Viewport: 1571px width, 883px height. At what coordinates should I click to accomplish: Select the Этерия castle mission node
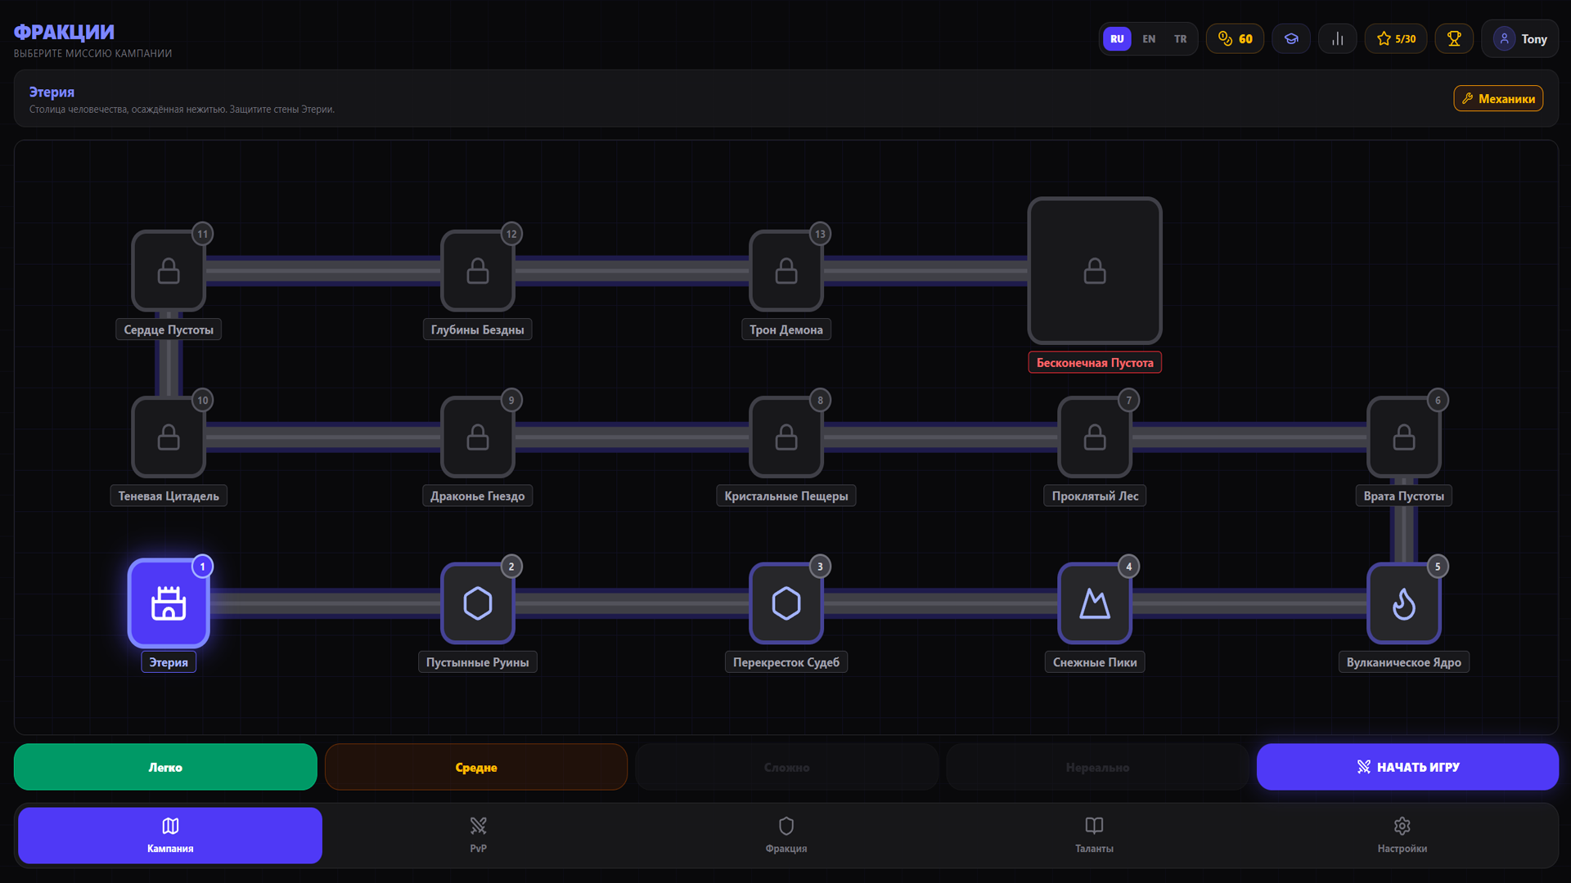pyautogui.click(x=169, y=603)
